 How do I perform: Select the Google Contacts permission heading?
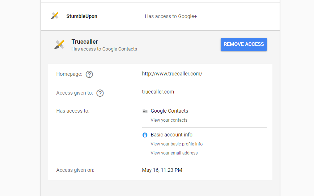pos(169,111)
